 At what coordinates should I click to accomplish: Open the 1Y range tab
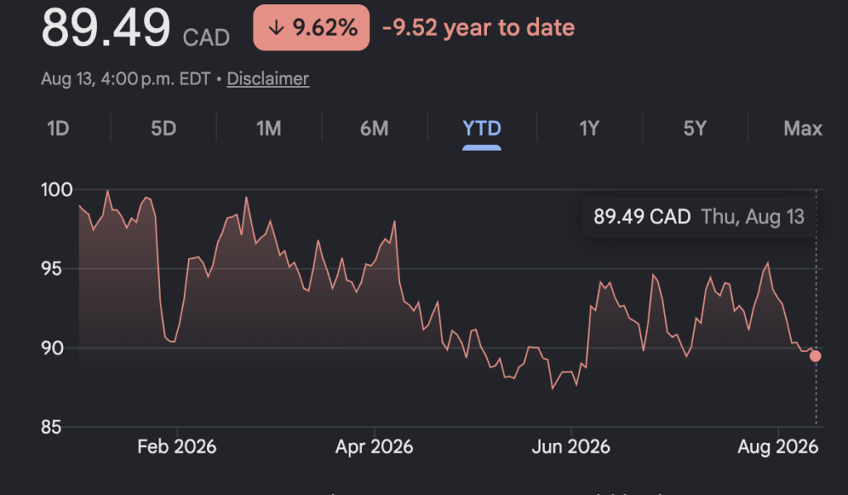tap(590, 128)
